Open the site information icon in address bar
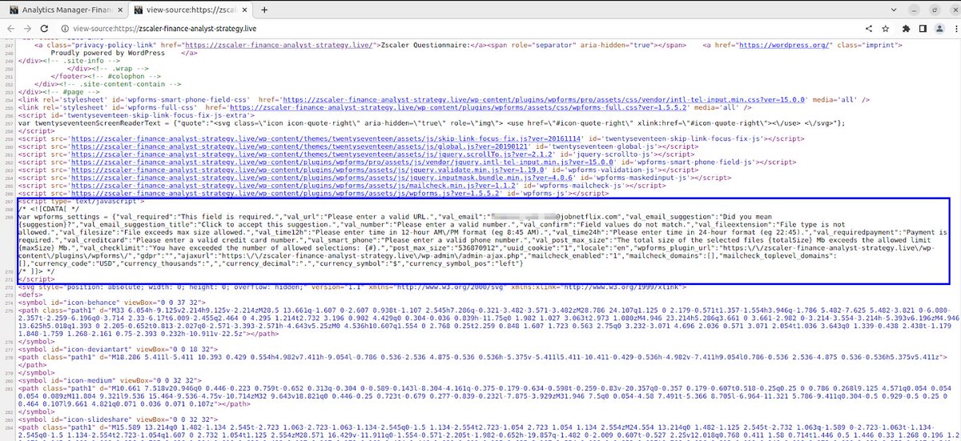 tap(66, 27)
